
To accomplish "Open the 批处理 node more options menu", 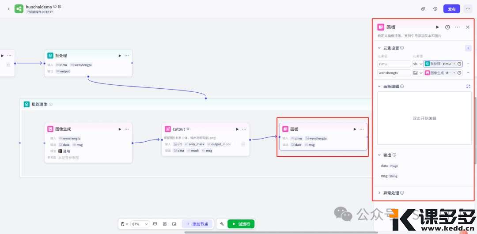I will click(x=127, y=56).
